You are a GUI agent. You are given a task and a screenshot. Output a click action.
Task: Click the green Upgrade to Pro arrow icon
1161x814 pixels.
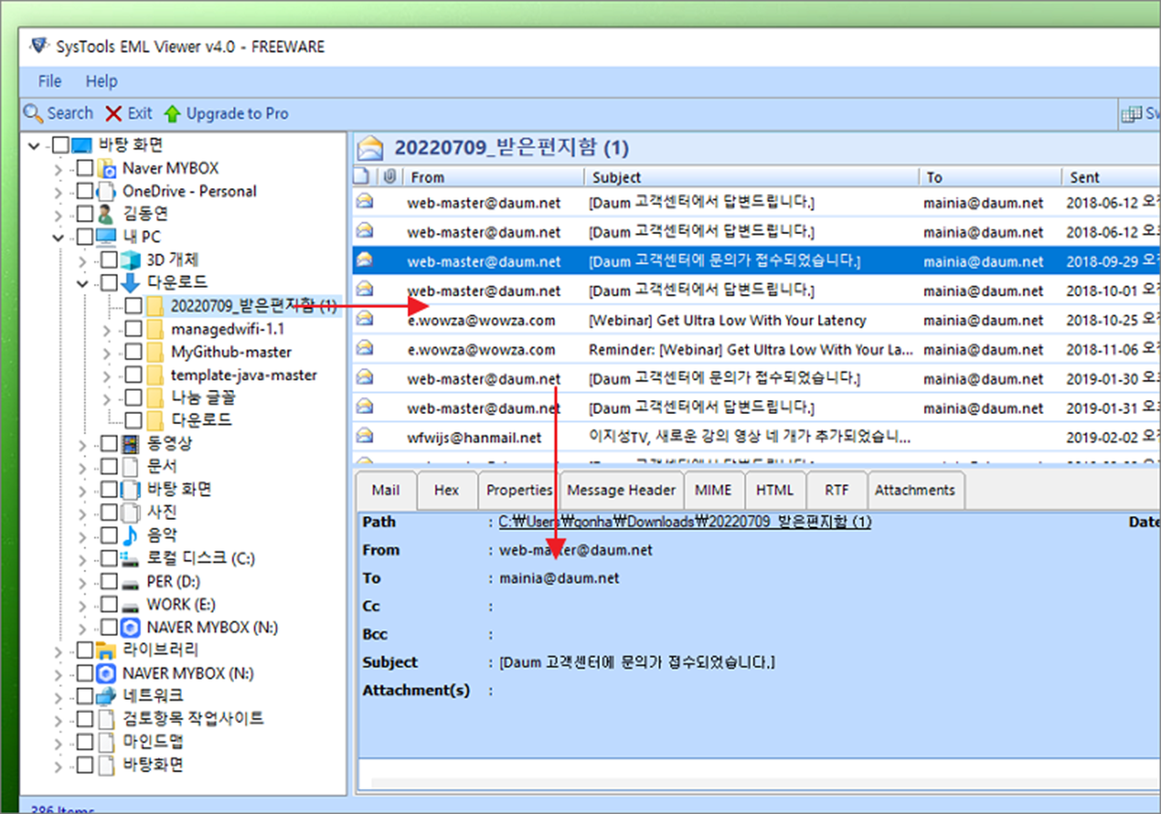click(172, 113)
